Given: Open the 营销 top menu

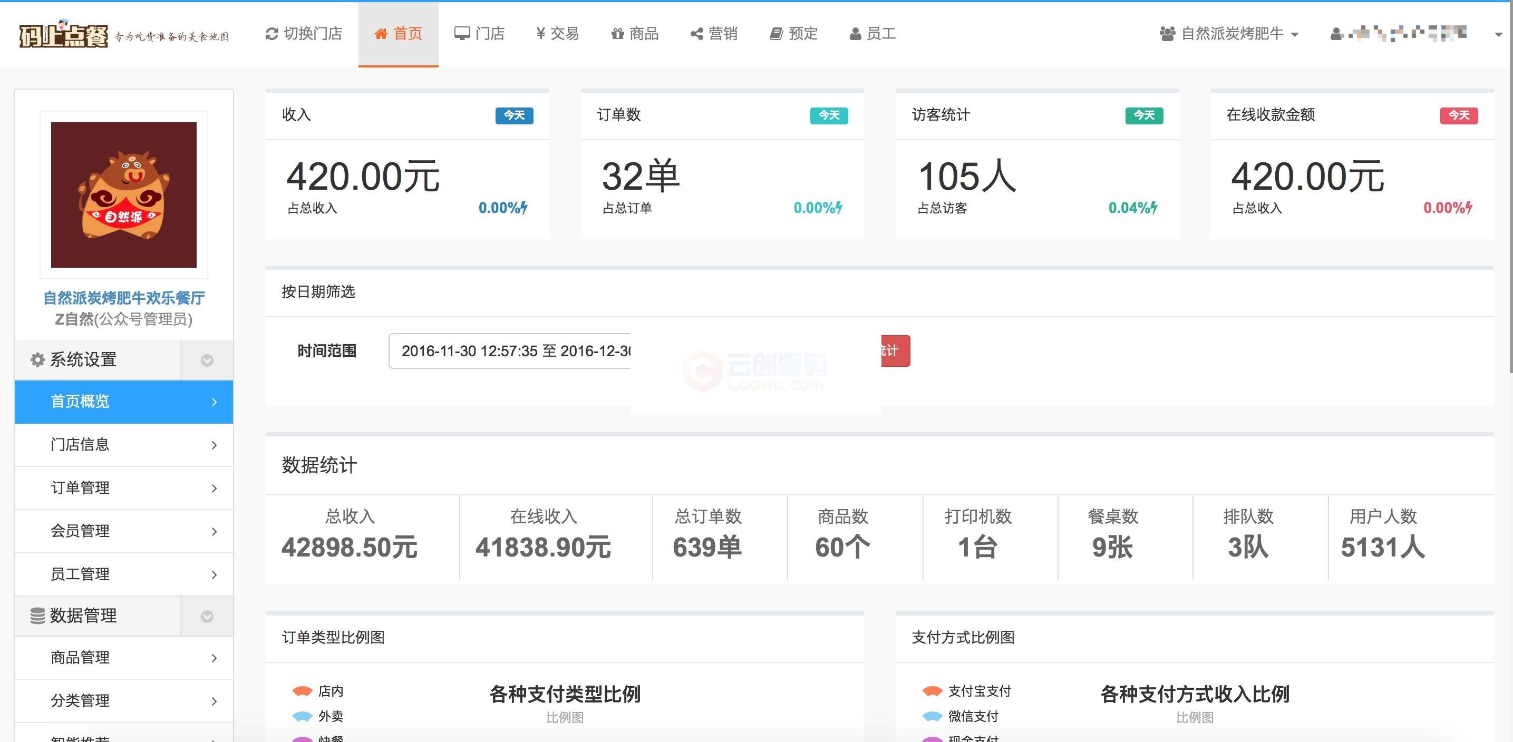Looking at the screenshot, I should click(x=714, y=34).
